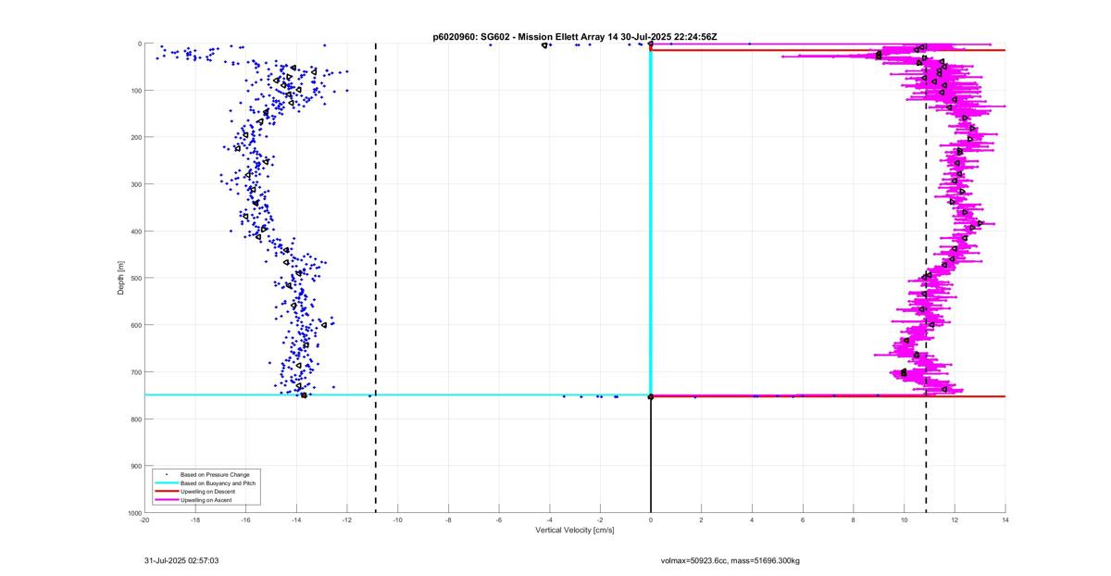The width and height of the screenshot is (1111, 576).
Task: Click depth axis tick label '1000'
Action: click(x=134, y=512)
